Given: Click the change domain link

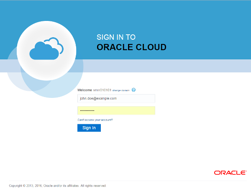Looking at the screenshot, I should (x=121, y=90).
